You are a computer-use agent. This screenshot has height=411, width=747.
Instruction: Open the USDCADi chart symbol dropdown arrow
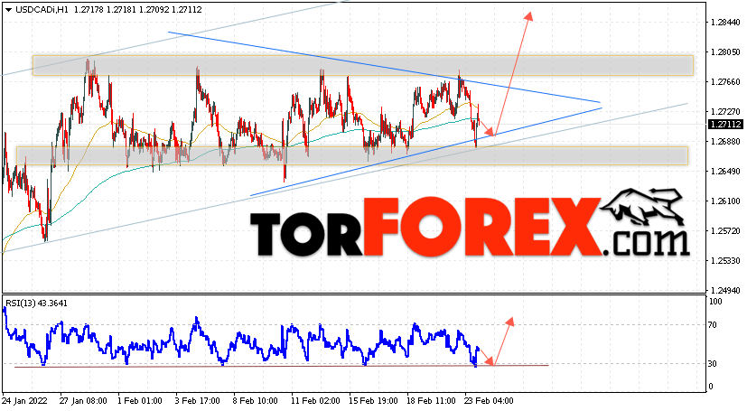pos(8,10)
